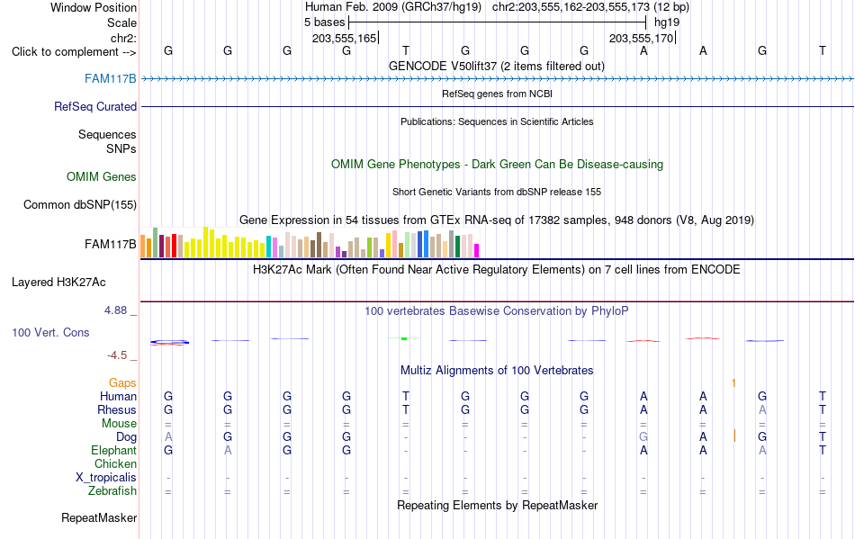Open the Multiz Alignments of 100 Vertebrates title
The width and height of the screenshot is (855, 539).
(497, 371)
